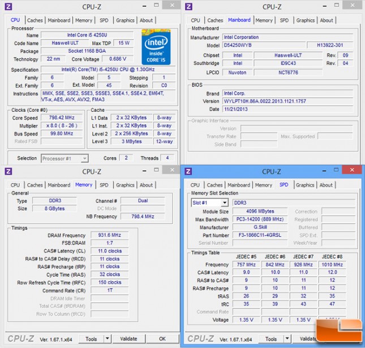The height and width of the screenshot is (348, 365).
Task: Click the Manufacturer value G.Skill
Action: [x=260, y=227]
